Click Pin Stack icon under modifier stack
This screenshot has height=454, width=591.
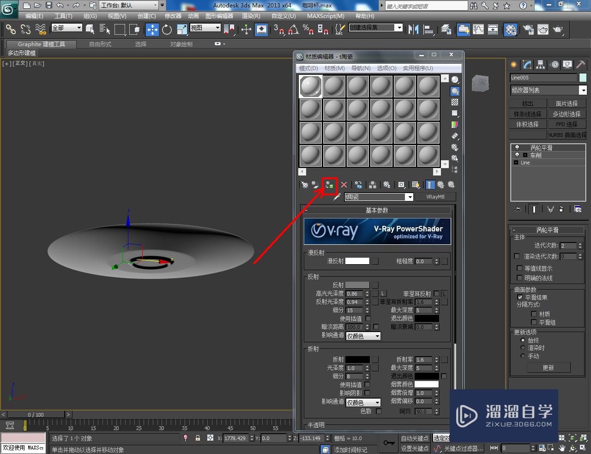click(x=517, y=209)
